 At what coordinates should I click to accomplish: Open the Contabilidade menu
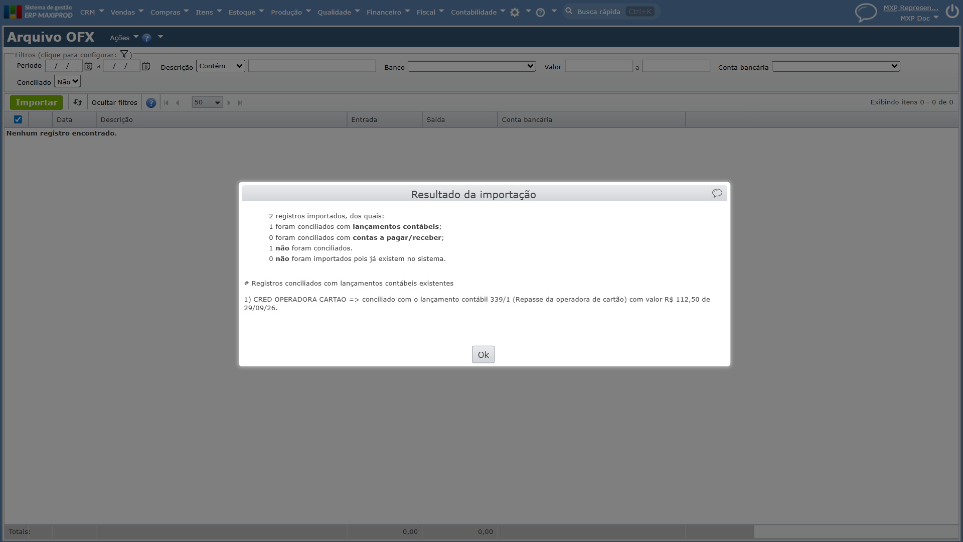pos(478,12)
